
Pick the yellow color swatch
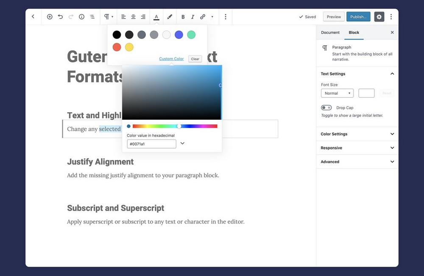[129, 47]
